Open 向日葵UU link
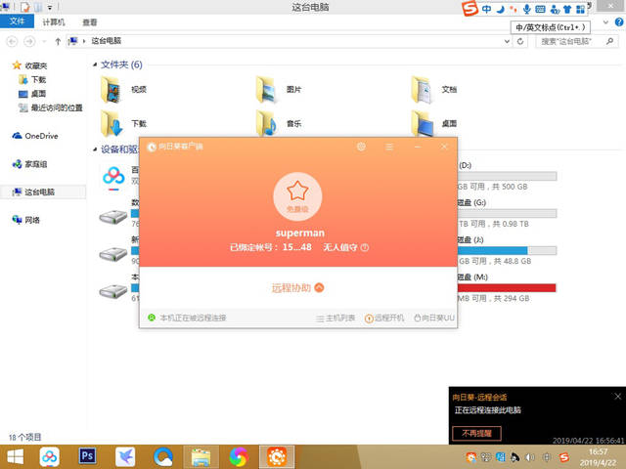626x469 pixels. click(434, 318)
